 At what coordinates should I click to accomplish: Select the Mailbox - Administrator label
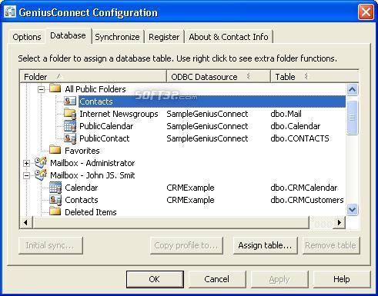[92, 163]
